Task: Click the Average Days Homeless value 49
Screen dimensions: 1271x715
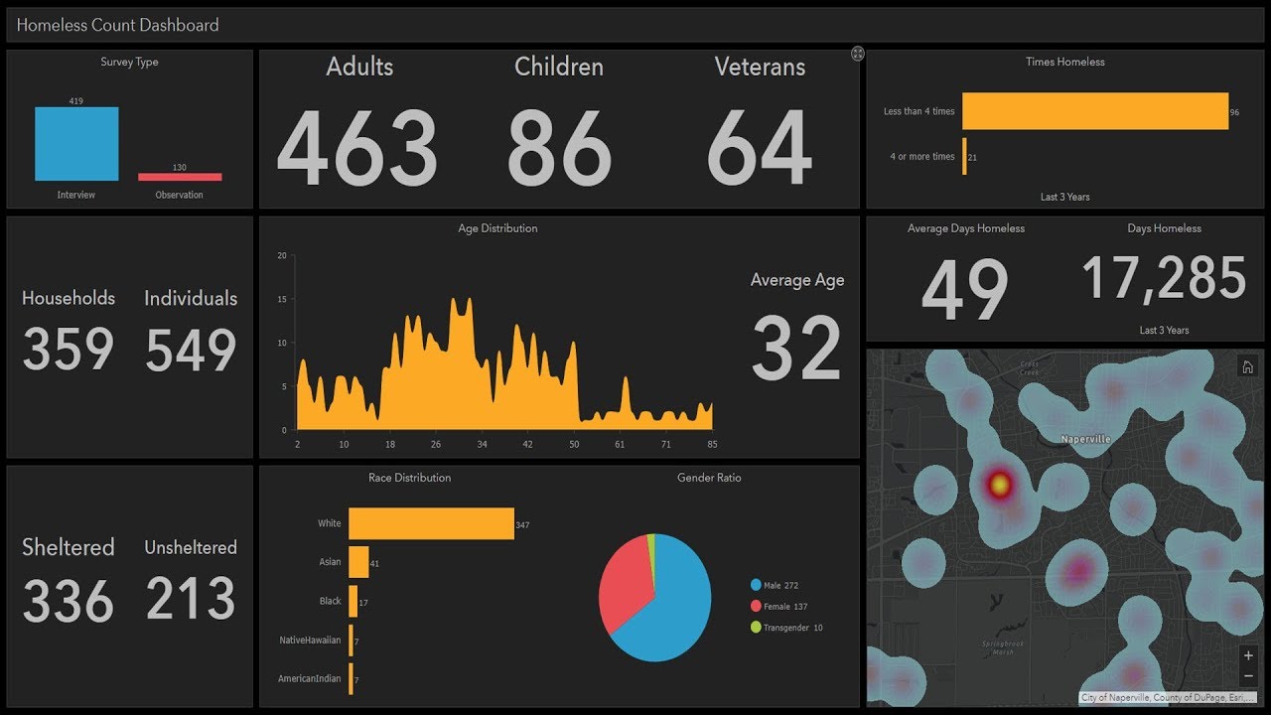Action: coord(965,290)
